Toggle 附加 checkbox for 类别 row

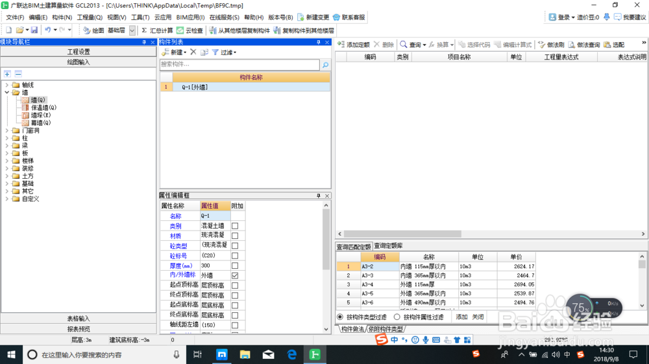235,226
